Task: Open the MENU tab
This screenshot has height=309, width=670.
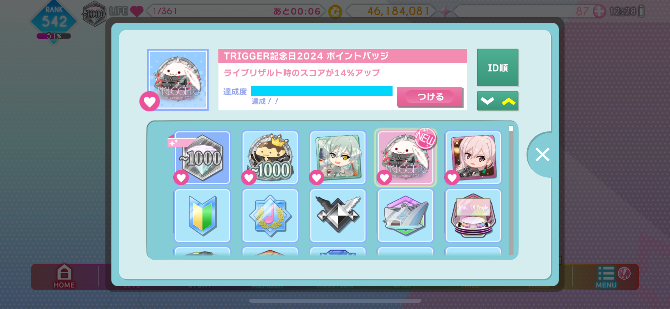Action: point(606,277)
